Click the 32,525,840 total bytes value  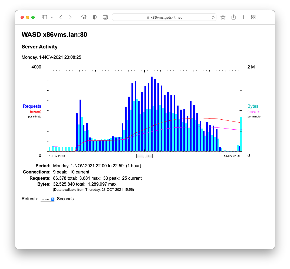click(69, 184)
